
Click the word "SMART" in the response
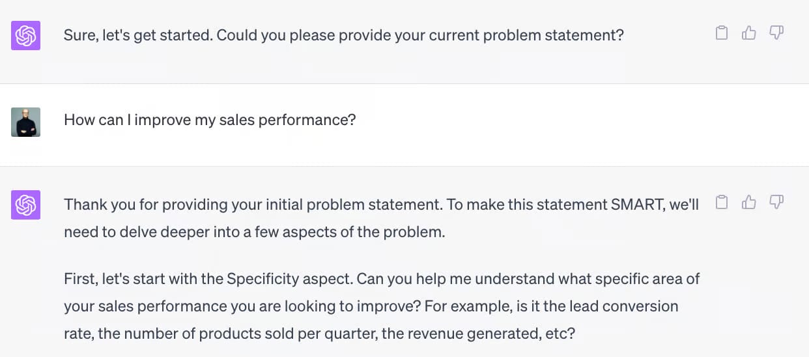(636, 205)
